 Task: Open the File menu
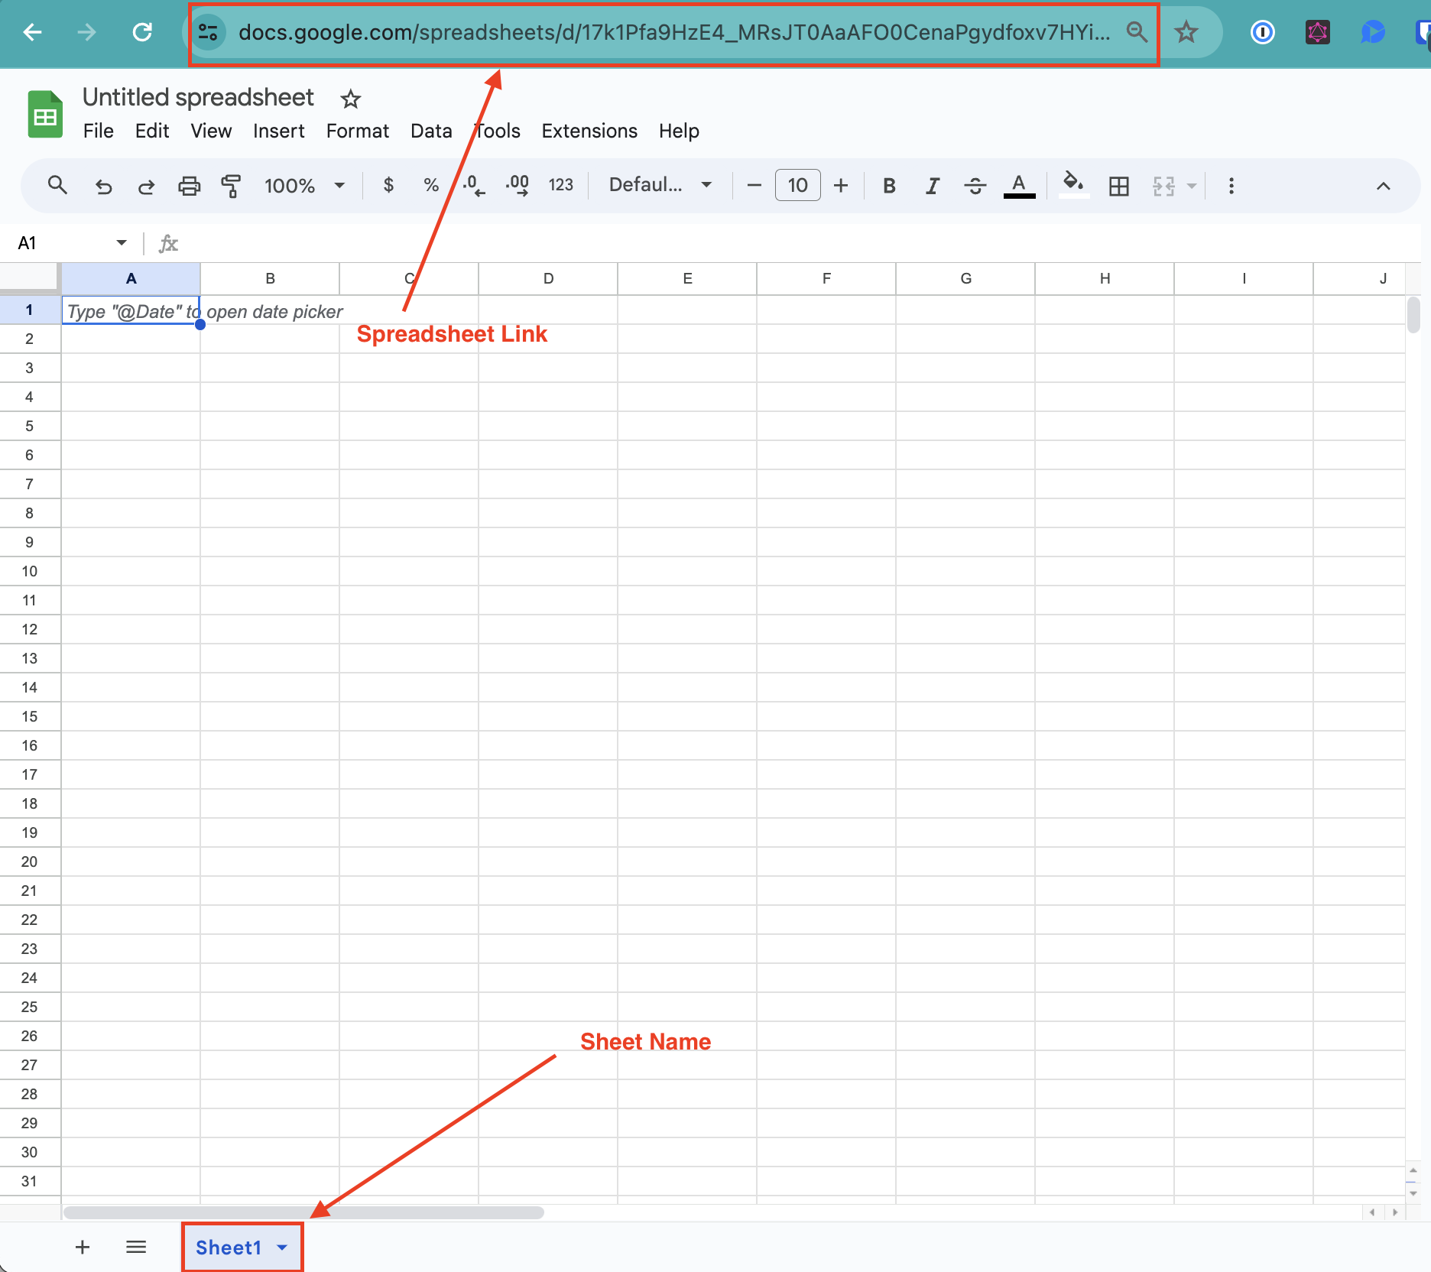pos(99,131)
